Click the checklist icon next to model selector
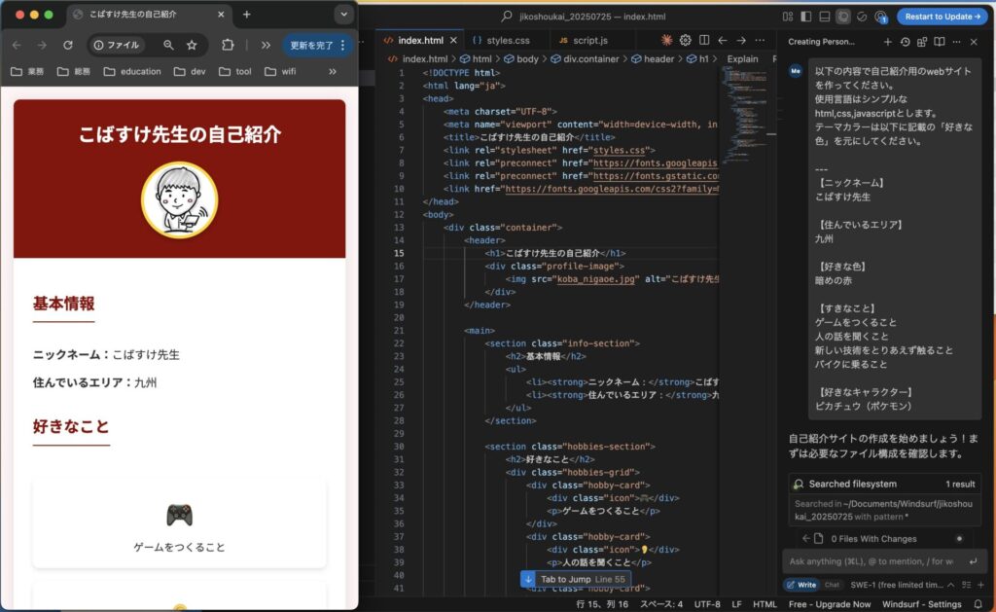The width and height of the screenshot is (996, 612). (967, 585)
